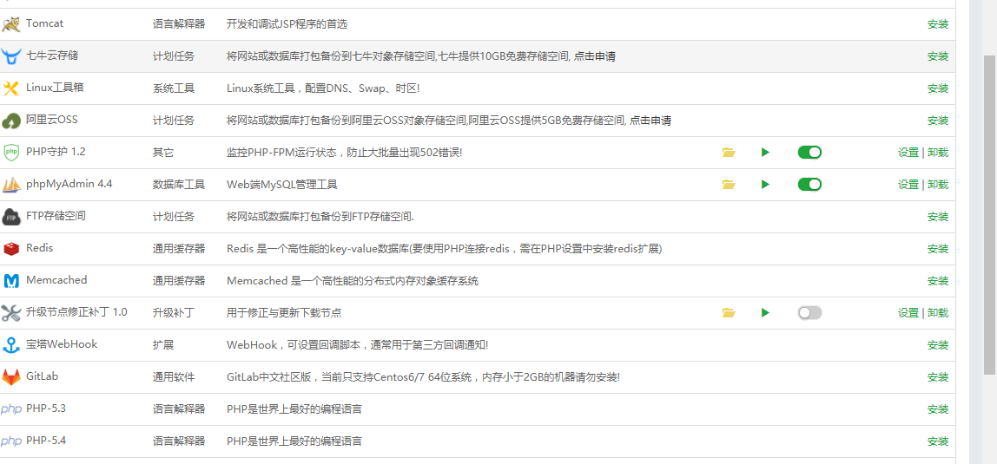
Task: Click the 宝塔WebHook anchor icon
Action: [10, 344]
